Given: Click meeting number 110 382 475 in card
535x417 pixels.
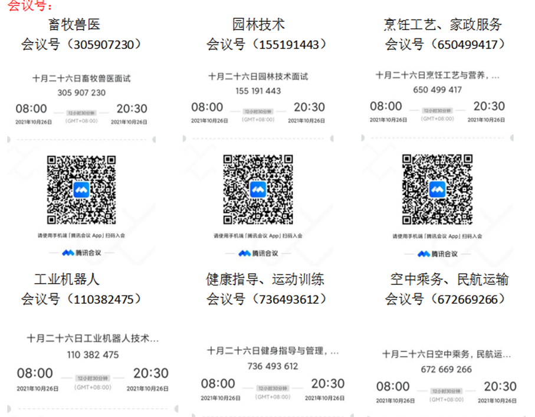Looking at the screenshot, I should pyautogui.click(x=93, y=354).
